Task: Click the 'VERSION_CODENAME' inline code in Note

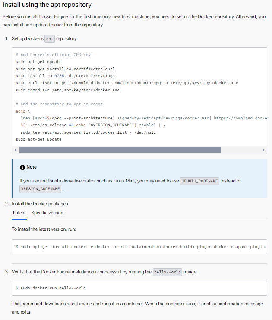Action: coord(41,189)
